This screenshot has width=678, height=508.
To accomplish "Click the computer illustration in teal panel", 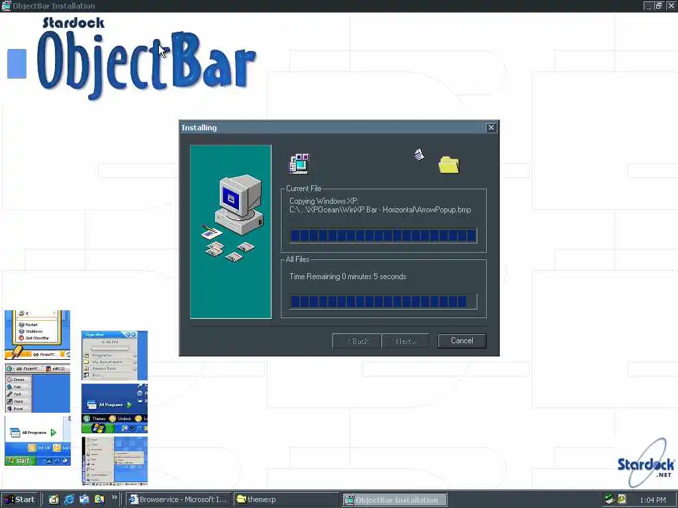I will (x=232, y=218).
